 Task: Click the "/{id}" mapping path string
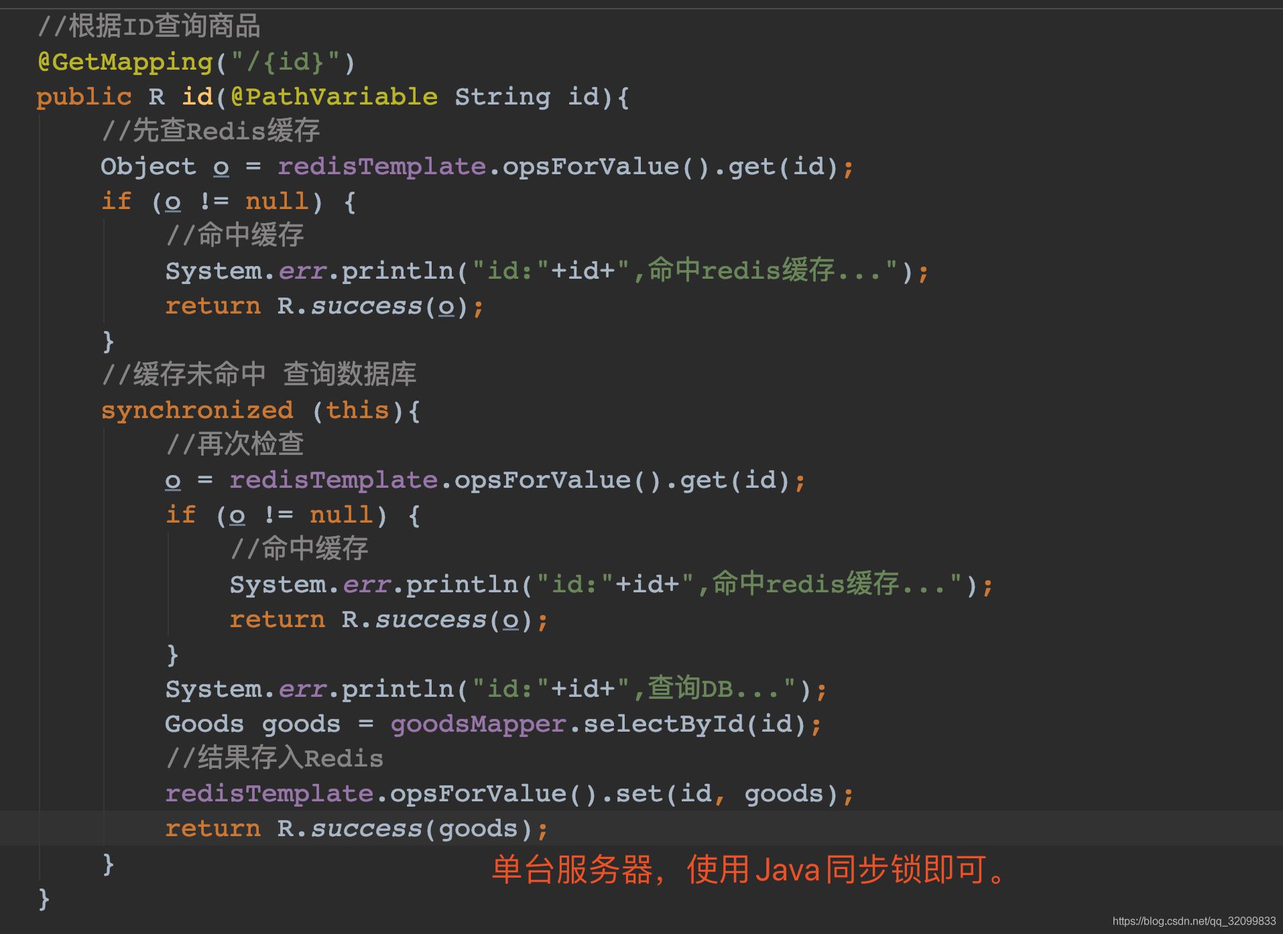[285, 62]
